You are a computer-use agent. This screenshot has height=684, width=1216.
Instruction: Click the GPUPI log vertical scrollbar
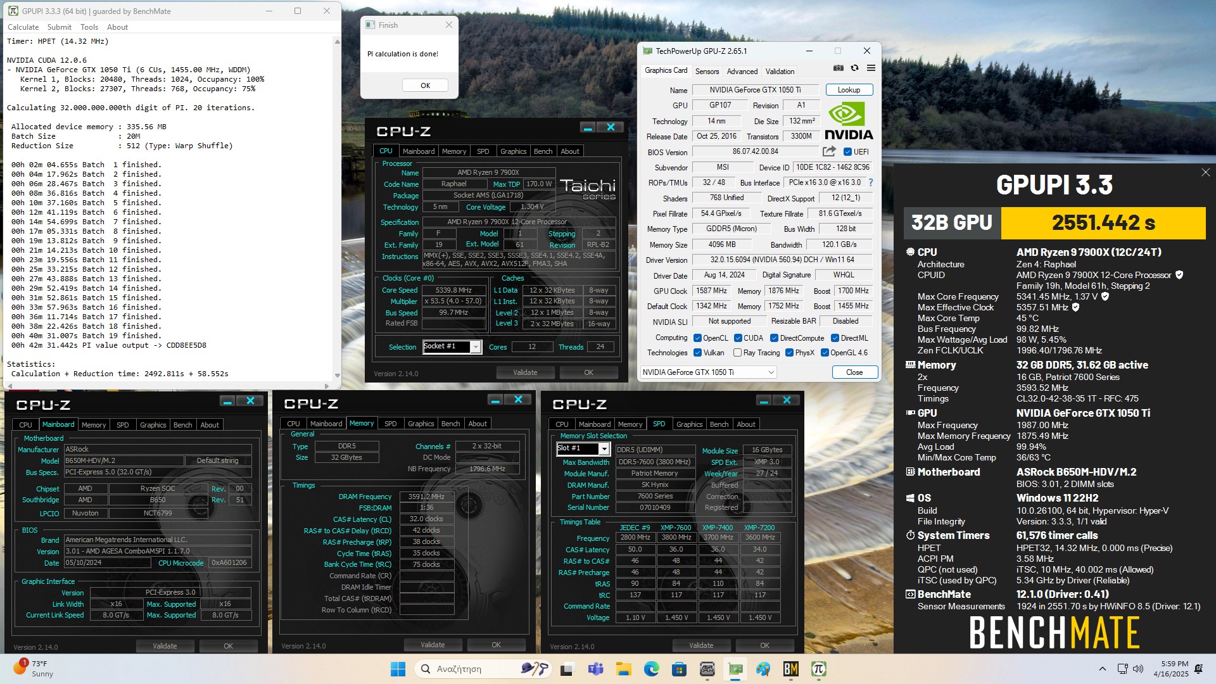tap(337, 208)
